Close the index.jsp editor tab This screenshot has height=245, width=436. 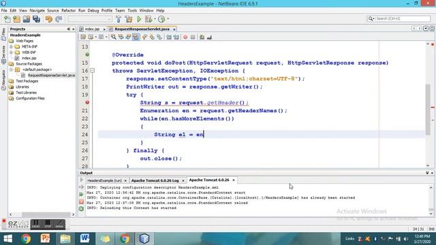(x=104, y=29)
